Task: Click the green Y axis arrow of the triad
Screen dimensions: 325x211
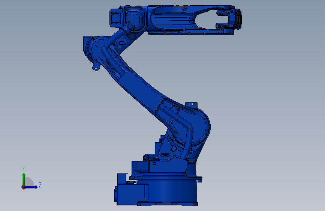Action: [x=24, y=179]
